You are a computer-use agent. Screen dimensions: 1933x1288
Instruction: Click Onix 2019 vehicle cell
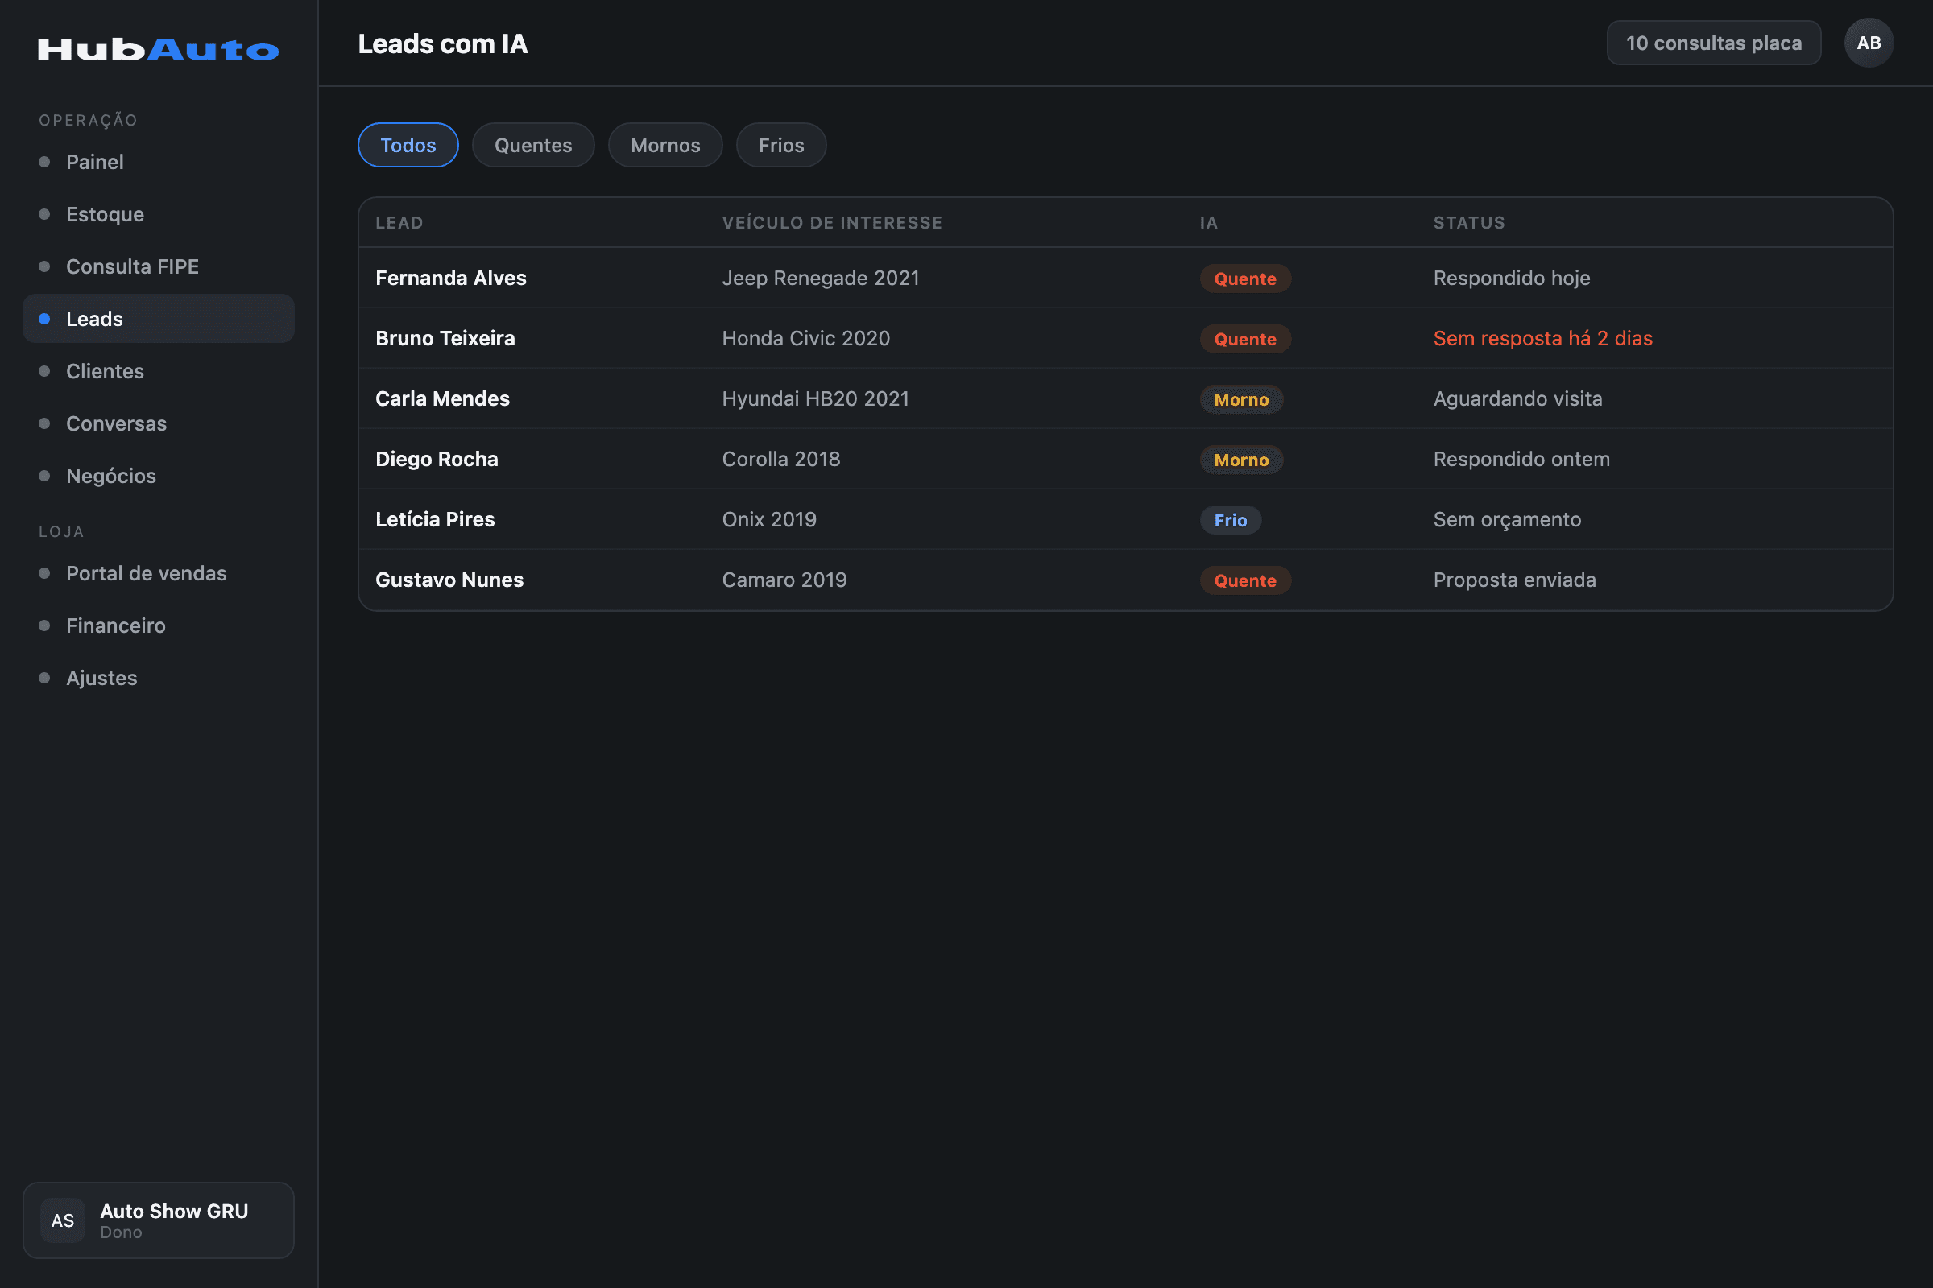coord(769,519)
